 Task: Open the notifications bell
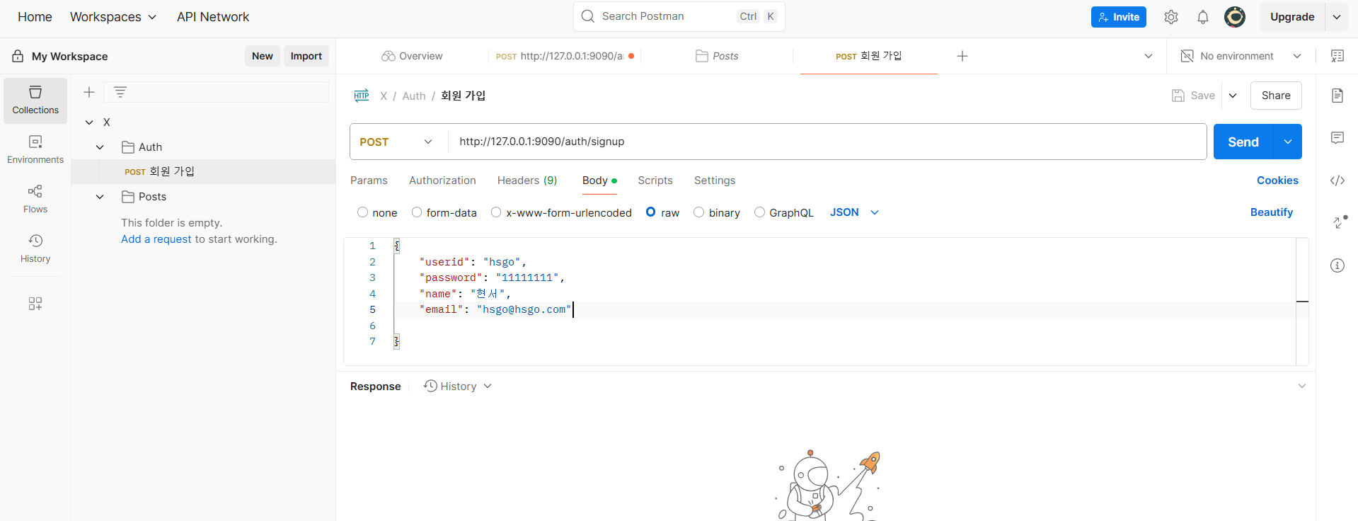click(1203, 17)
